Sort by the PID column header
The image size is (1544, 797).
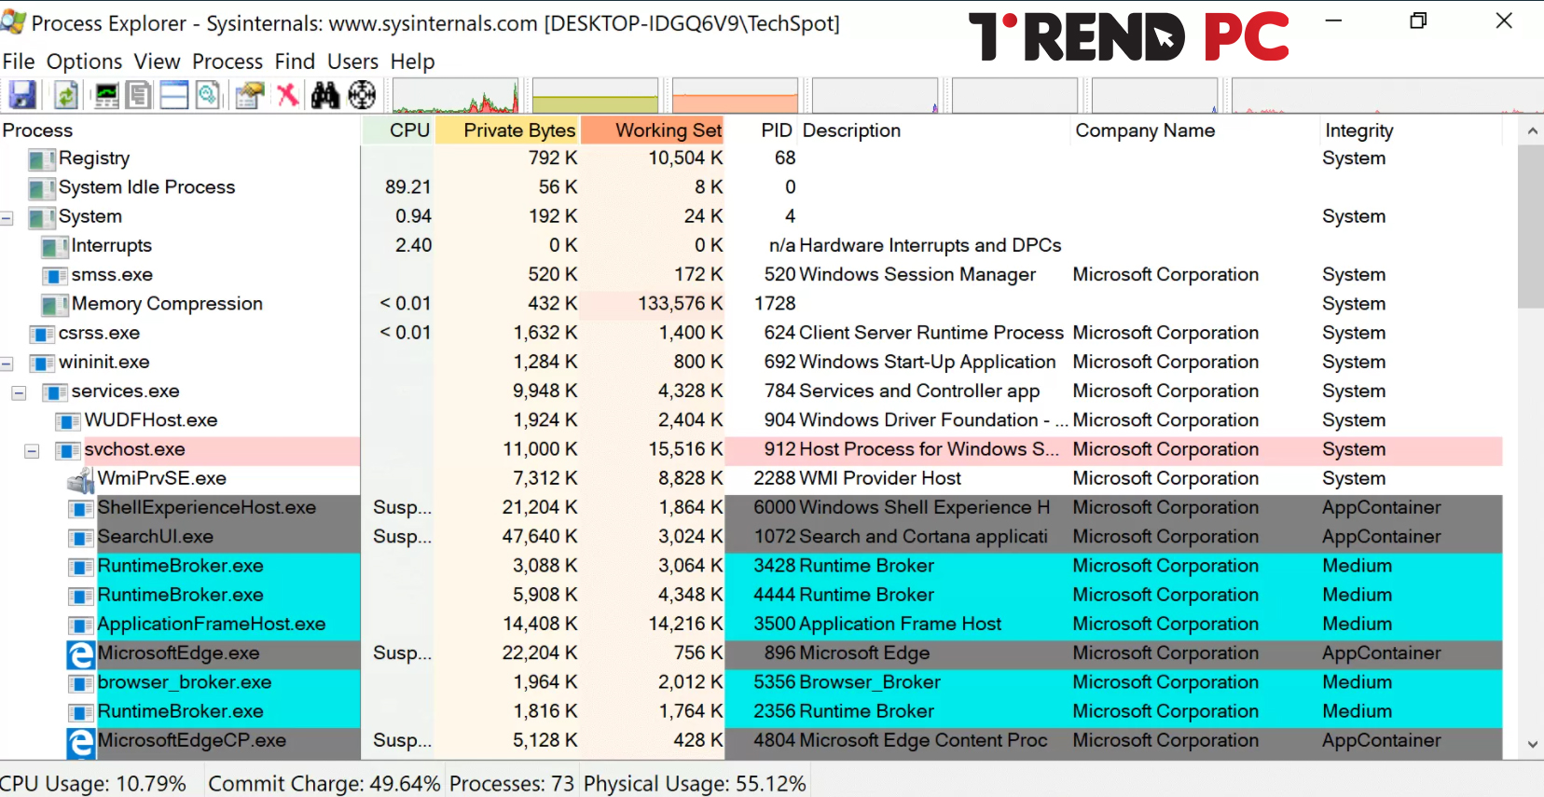(763, 131)
